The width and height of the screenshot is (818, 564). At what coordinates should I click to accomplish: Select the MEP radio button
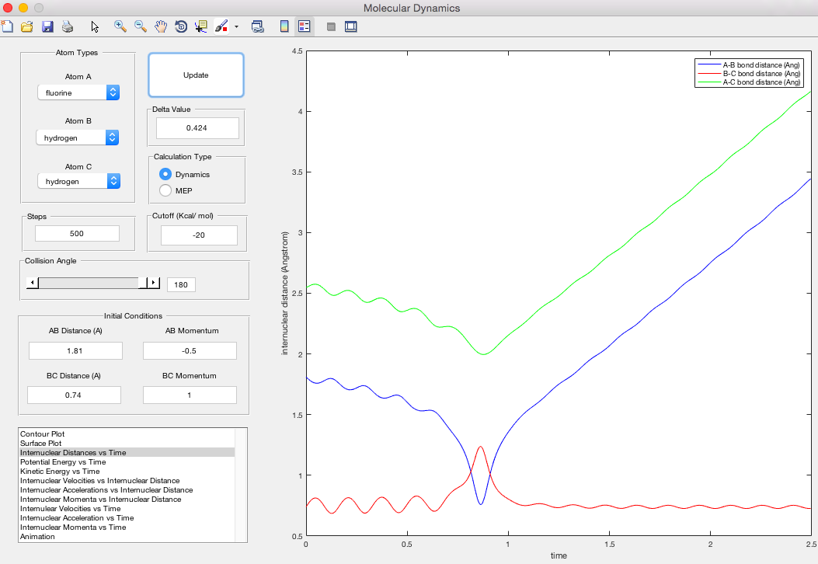[165, 191]
